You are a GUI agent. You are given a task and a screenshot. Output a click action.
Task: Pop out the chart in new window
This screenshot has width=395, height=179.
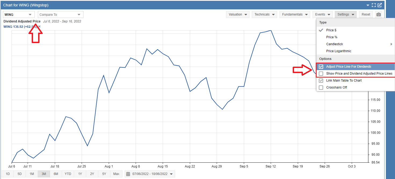pyautogui.click(x=380, y=5)
